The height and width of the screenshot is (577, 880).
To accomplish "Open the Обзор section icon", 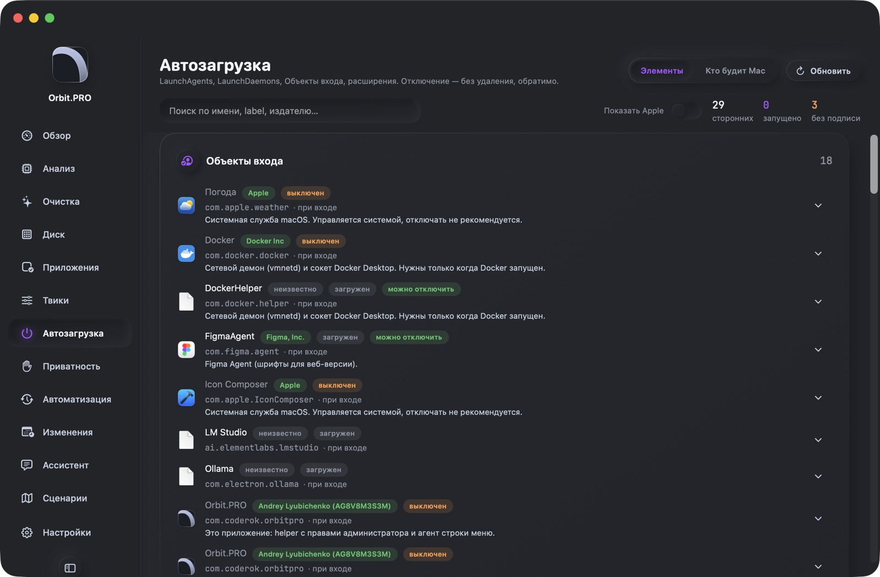I will click(27, 136).
